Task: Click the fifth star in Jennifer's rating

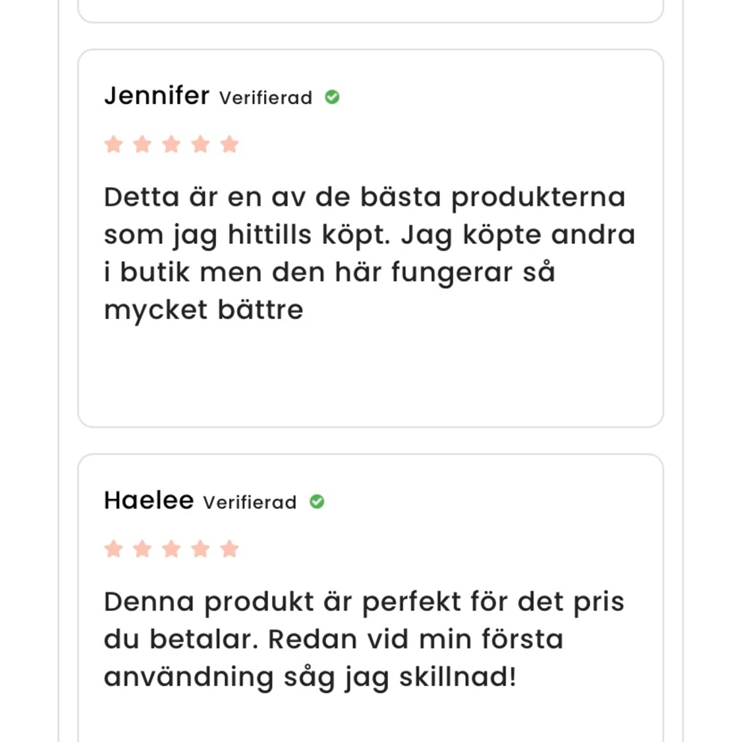Action: (229, 144)
